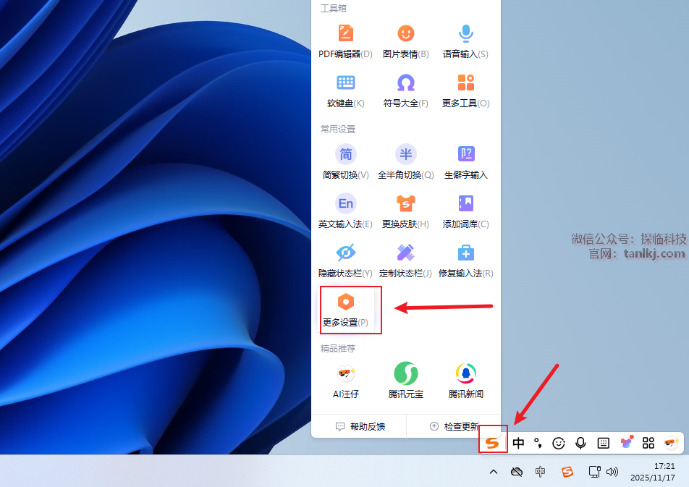Open system volume speaker icon in taskbar
The height and width of the screenshot is (487, 689).
(x=613, y=472)
